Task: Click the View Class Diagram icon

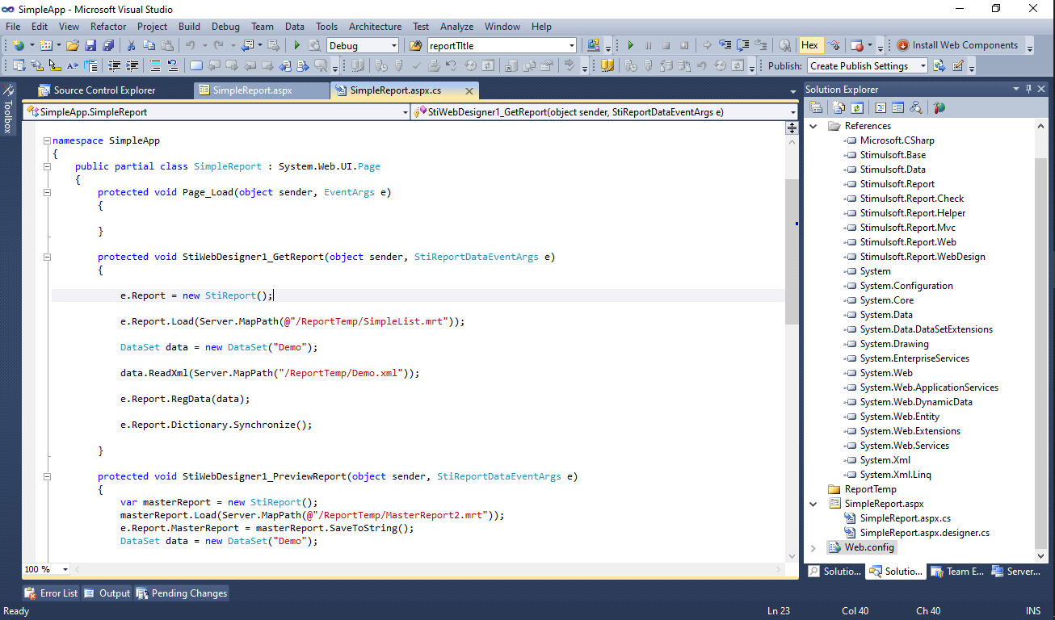Action: coord(915,107)
